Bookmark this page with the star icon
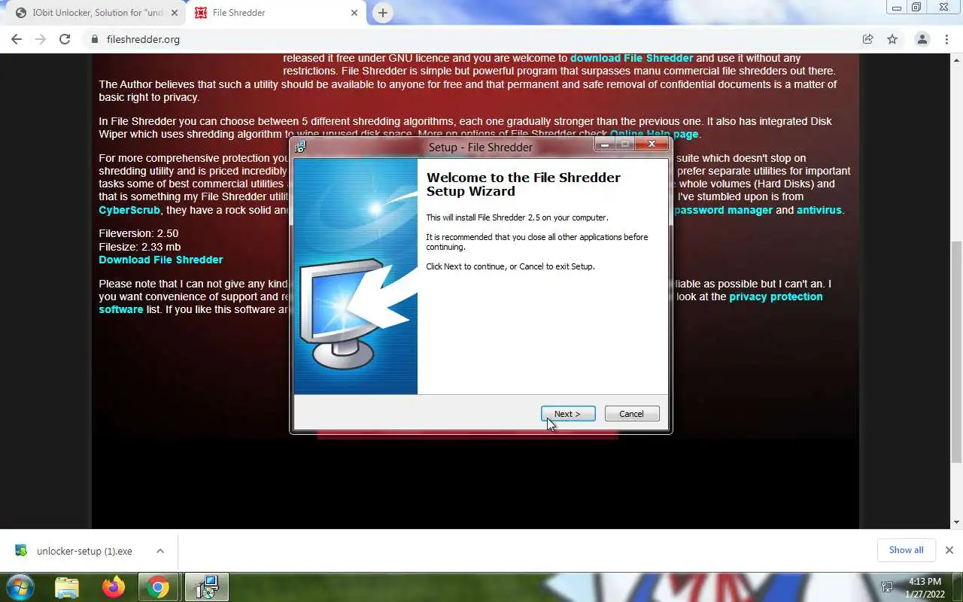 (892, 39)
